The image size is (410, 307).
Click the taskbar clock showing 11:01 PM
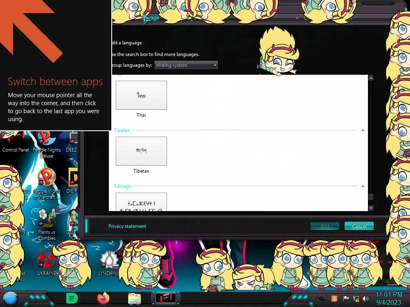click(x=389, y=298)
